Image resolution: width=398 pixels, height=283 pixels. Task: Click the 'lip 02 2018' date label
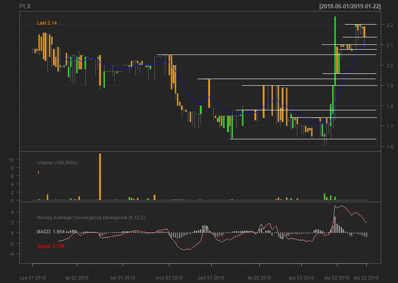[x=77, y=278]
